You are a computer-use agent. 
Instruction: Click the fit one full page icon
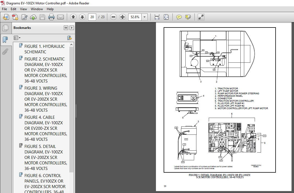[x=166, y=17]
